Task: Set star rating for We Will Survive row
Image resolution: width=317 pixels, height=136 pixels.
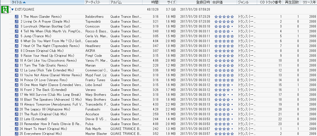Action: (224, 95)
